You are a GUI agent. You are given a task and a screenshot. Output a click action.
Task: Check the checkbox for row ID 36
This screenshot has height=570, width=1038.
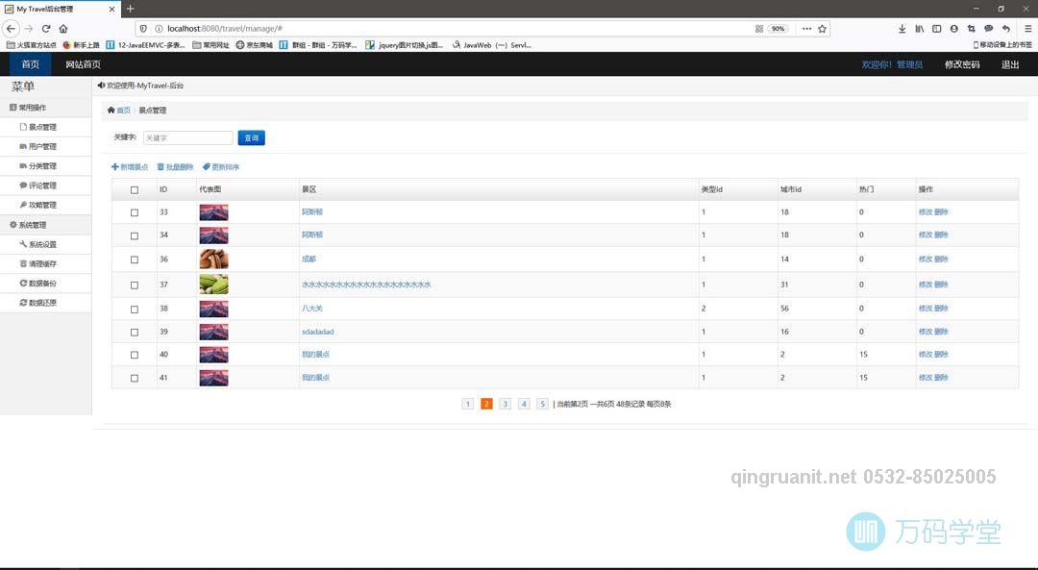click(135, 260)
